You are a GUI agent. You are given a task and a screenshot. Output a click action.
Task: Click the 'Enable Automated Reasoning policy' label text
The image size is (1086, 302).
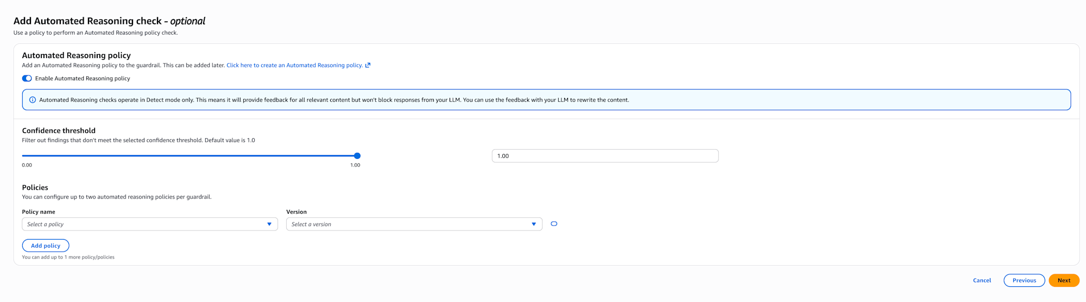coord(83,79)
